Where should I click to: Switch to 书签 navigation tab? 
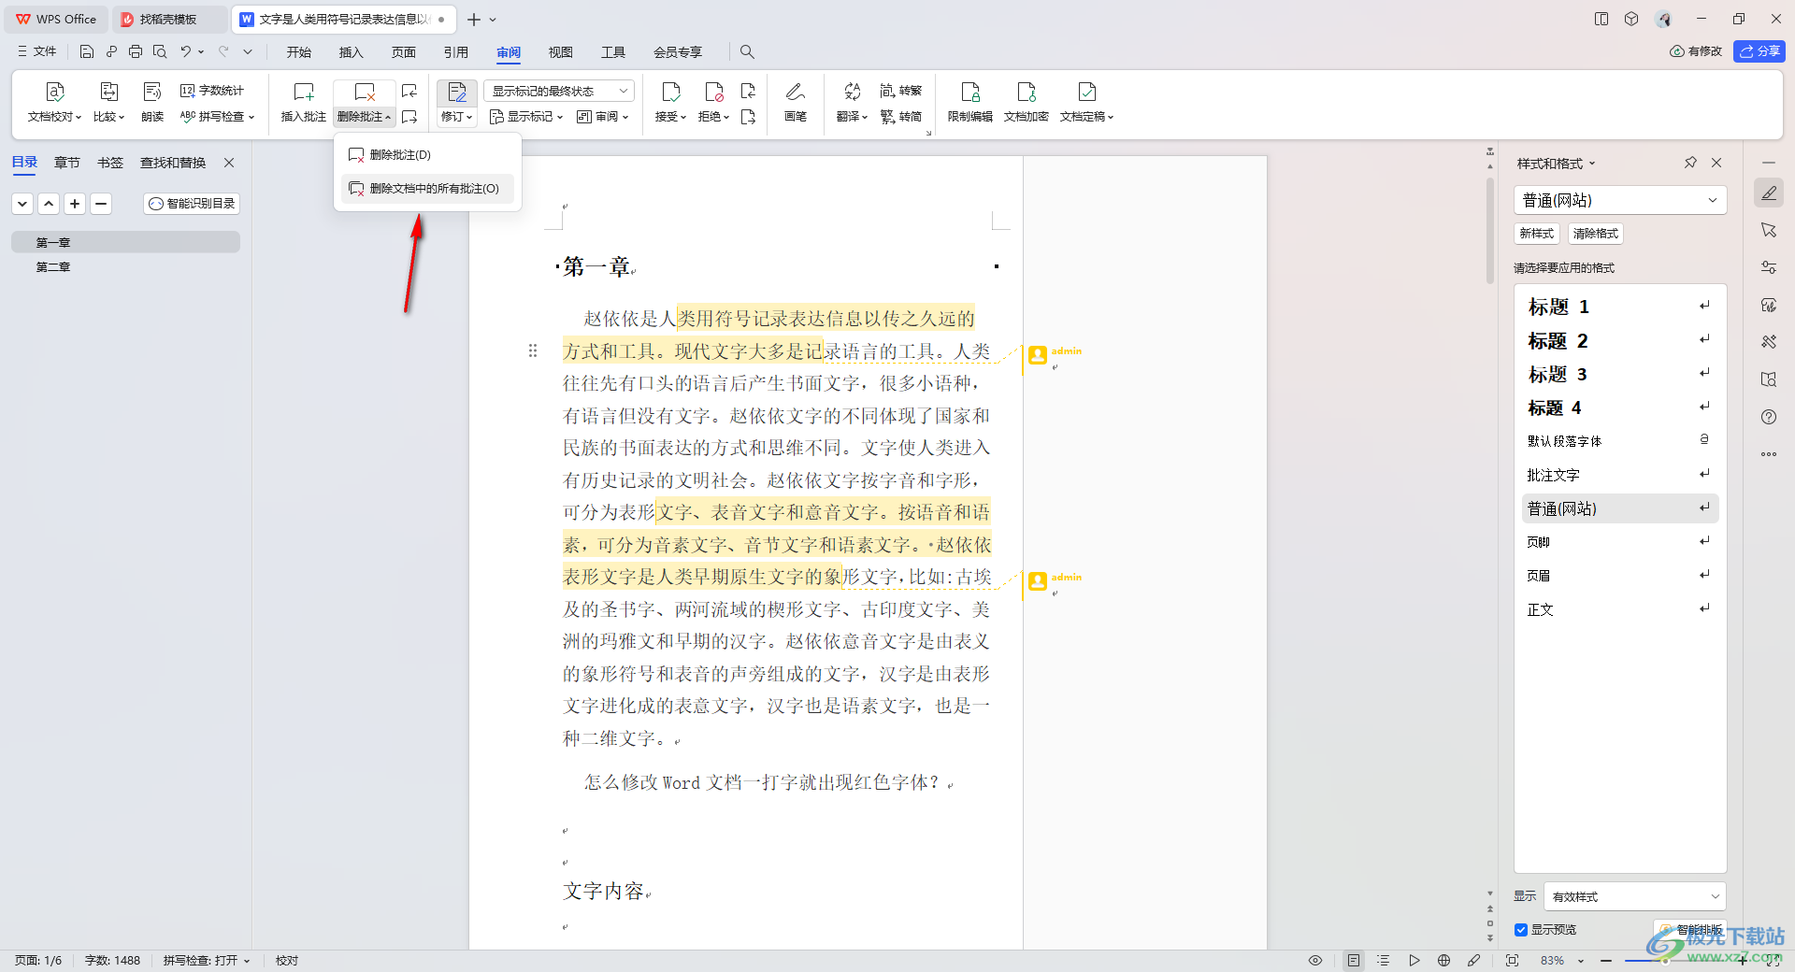point(110,163)
